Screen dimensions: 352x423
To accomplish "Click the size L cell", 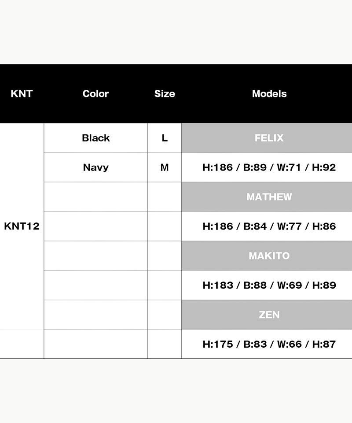I will pyautogui.click(x=165, y=138).
